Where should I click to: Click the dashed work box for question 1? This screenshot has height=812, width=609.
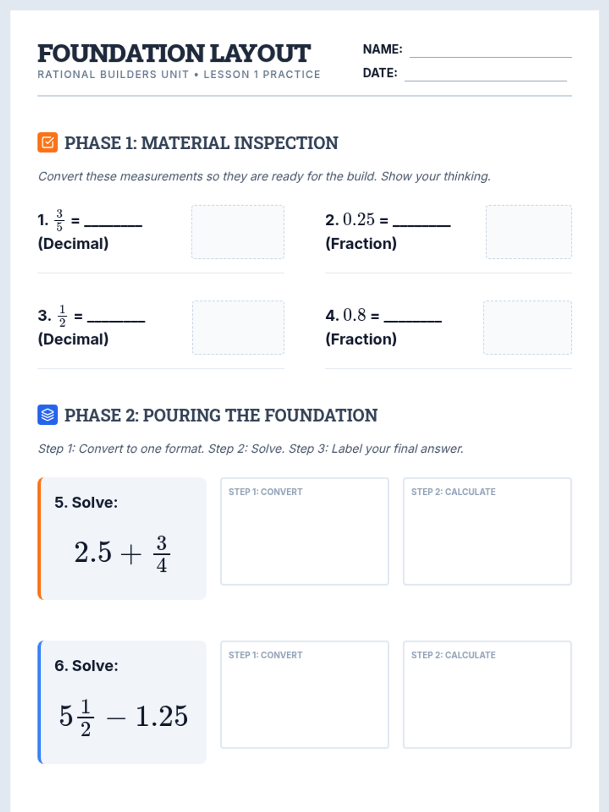238,232
